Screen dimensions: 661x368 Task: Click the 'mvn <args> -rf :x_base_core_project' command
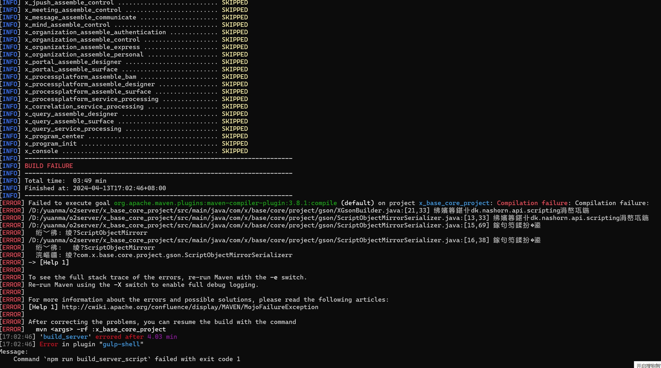point(101,329)
